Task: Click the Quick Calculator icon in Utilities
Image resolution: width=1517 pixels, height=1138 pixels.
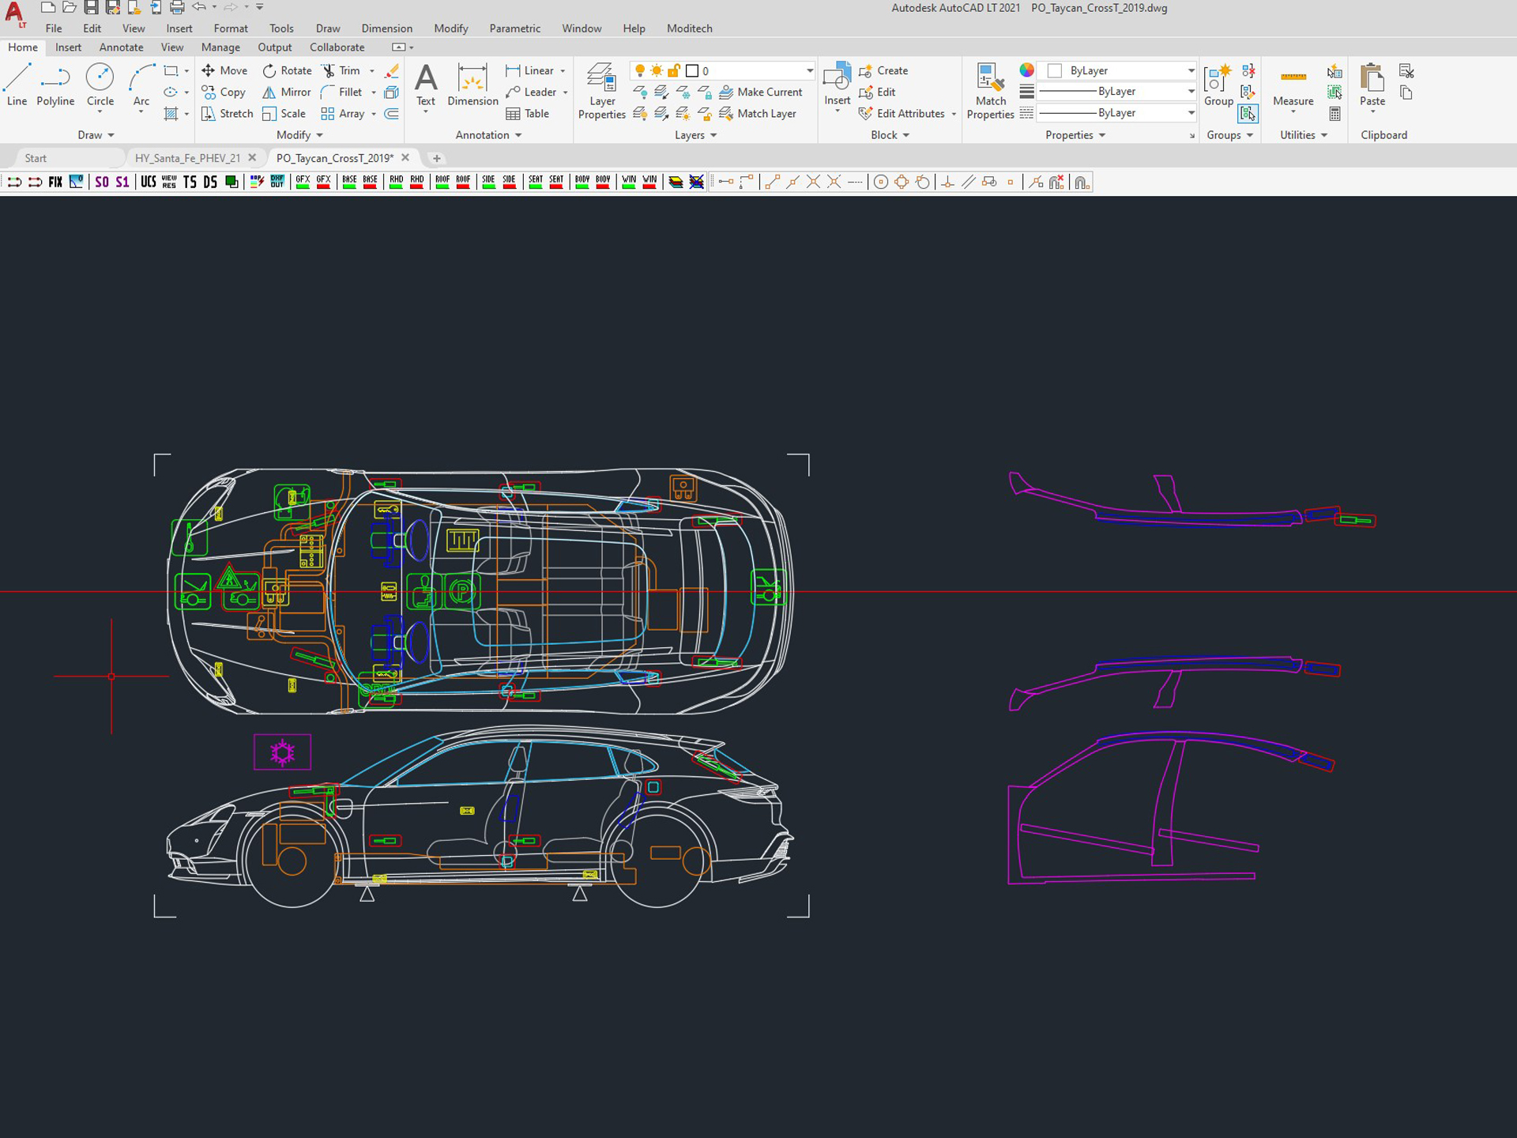Action: 1334,113
